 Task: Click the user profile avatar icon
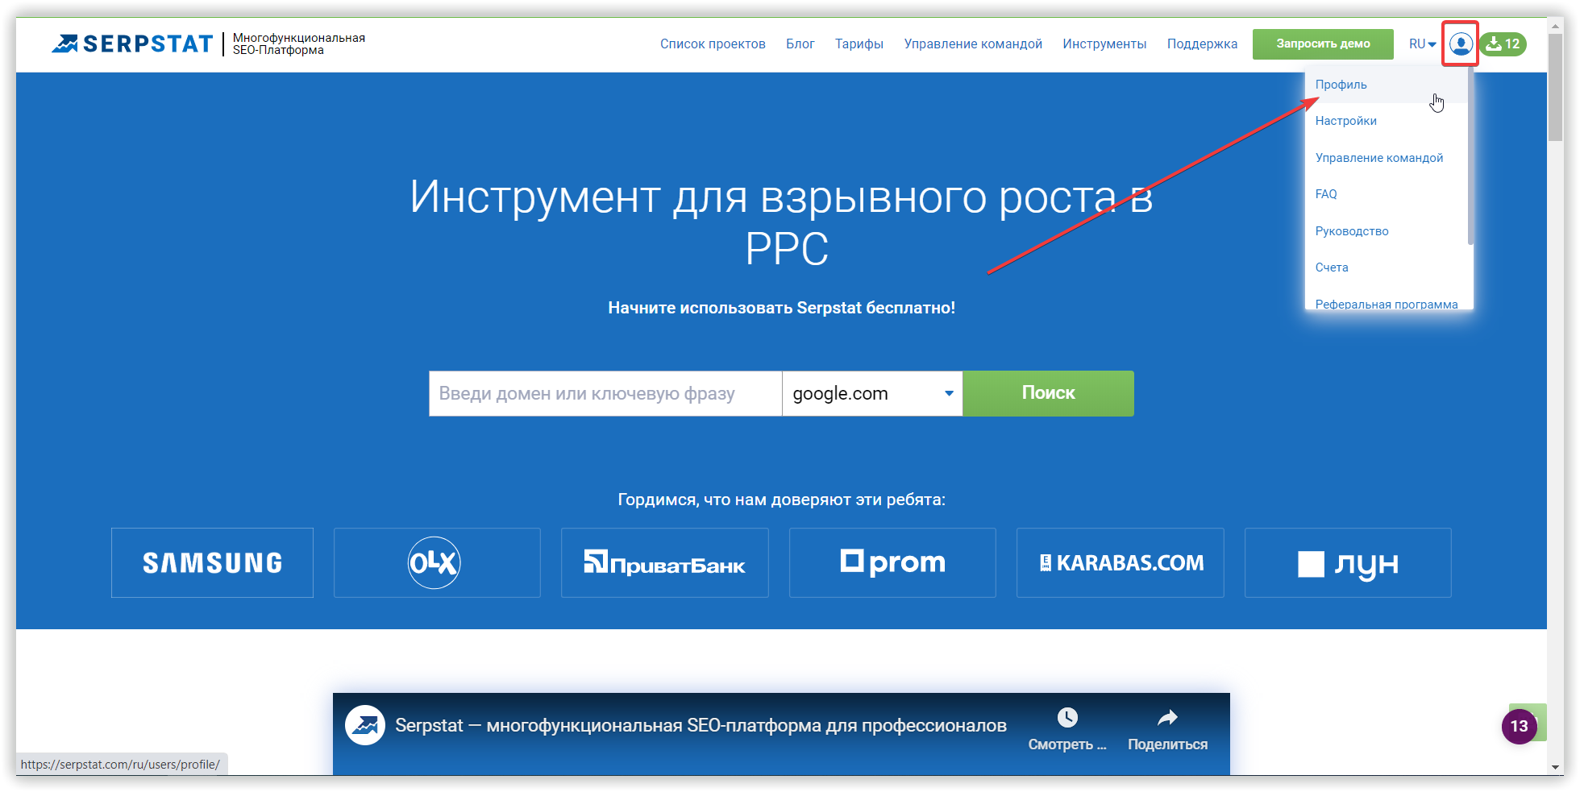coord(1460,44)
